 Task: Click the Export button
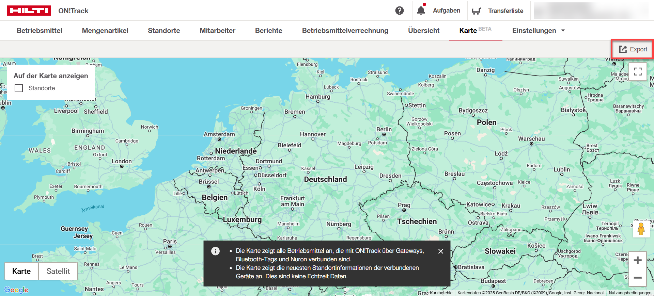[x=633, y=49]
